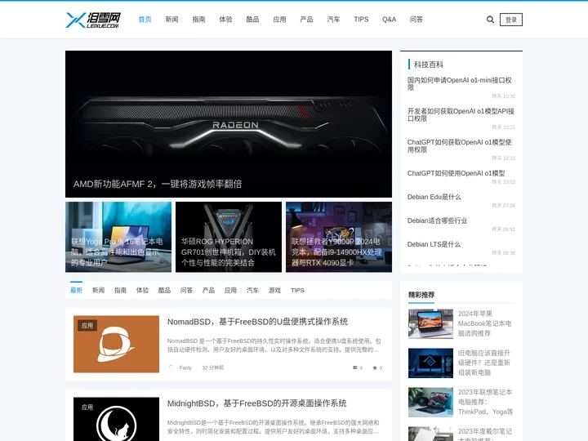Switch to the 酷品 article tab
588x441 pixels.
click(164, 290)
